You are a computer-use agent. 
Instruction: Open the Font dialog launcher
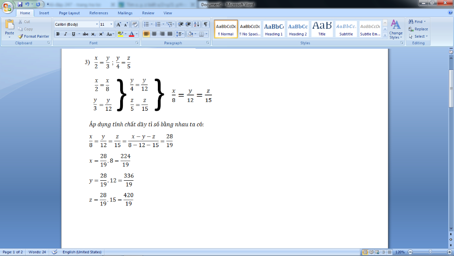[137, 43]
